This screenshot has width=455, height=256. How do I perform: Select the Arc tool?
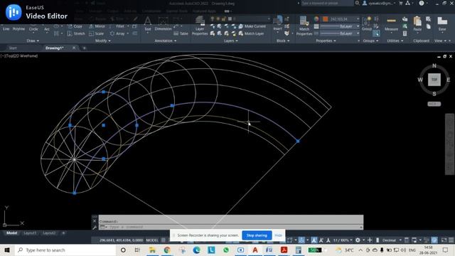point(47,29)
